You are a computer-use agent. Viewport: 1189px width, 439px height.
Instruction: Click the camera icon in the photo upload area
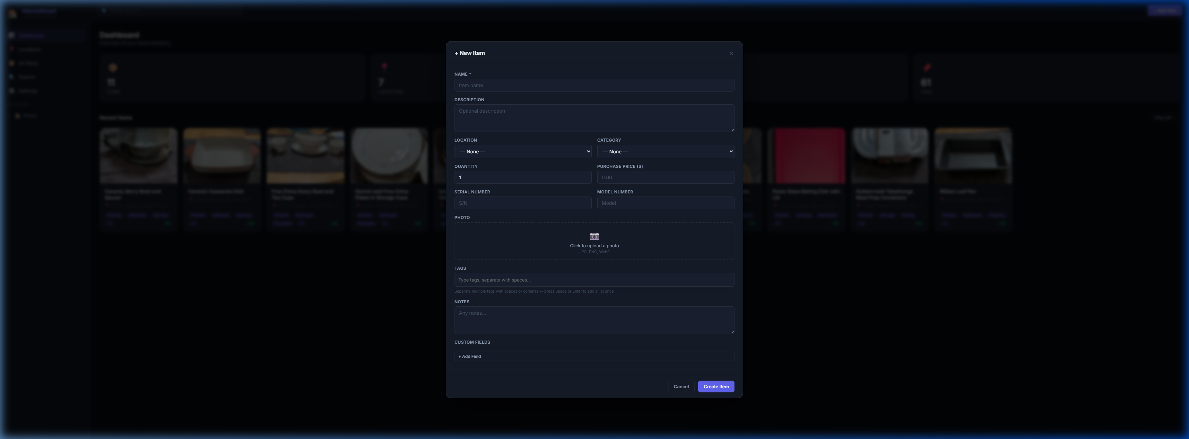pos(594,236)
